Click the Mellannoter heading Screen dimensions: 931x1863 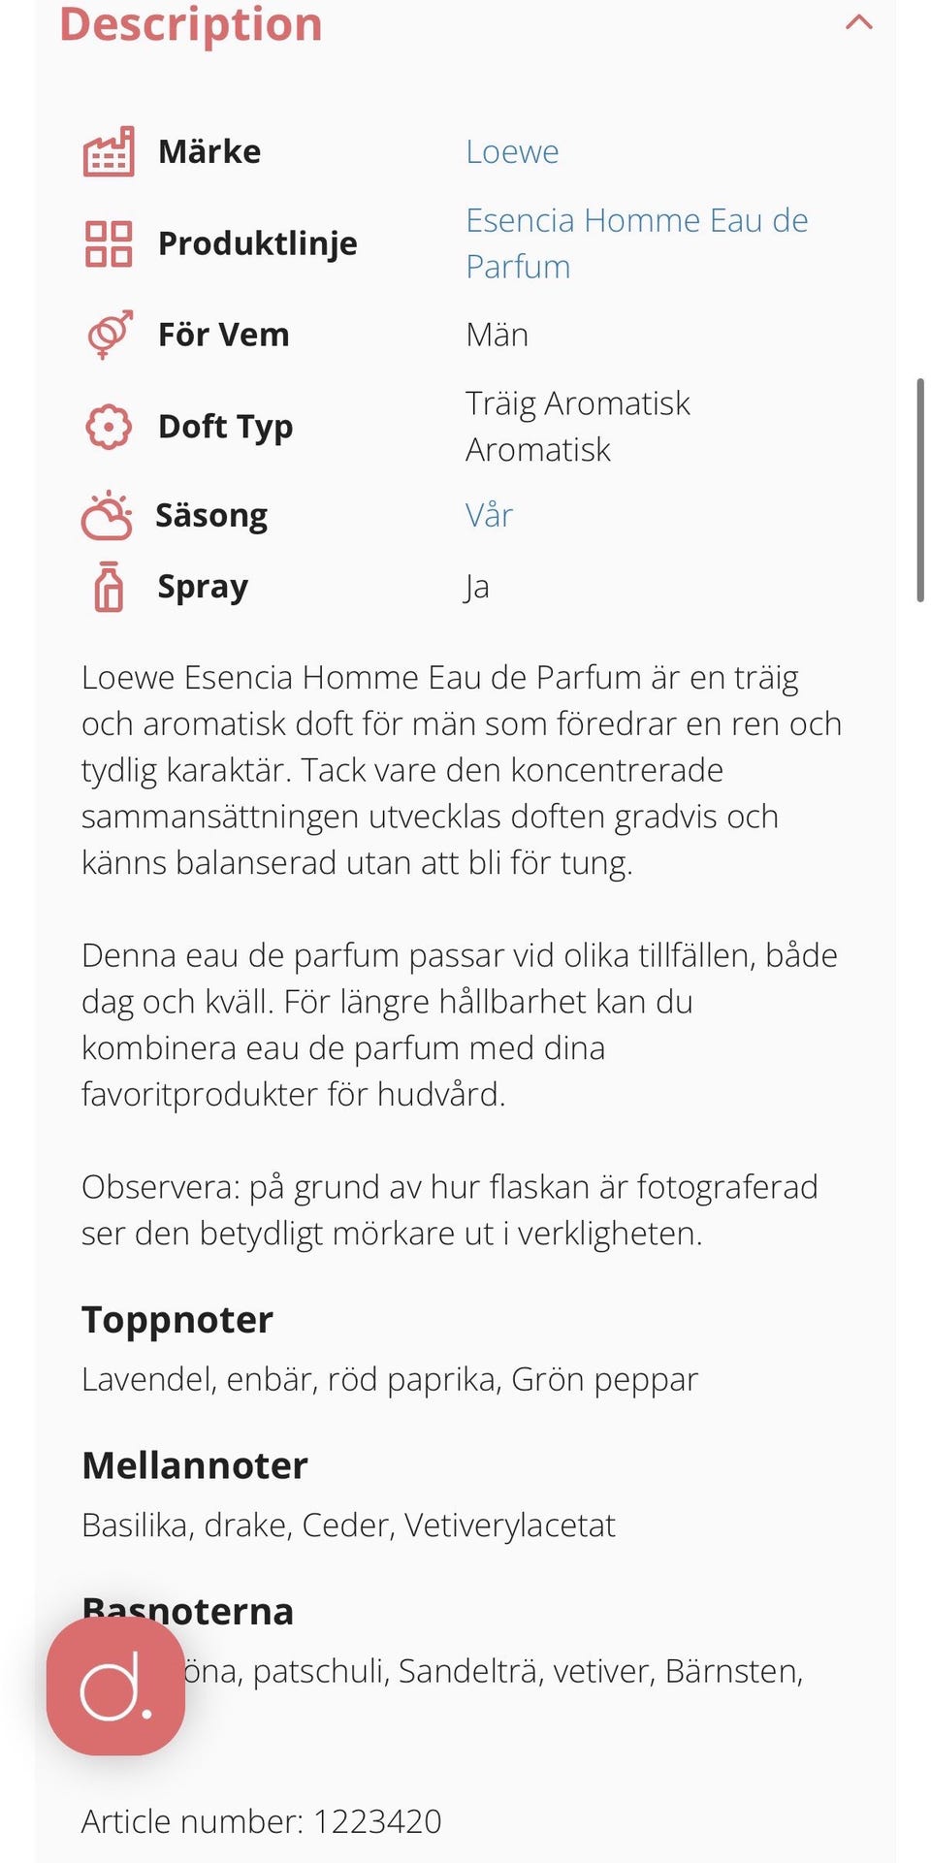pos(195,1465)
